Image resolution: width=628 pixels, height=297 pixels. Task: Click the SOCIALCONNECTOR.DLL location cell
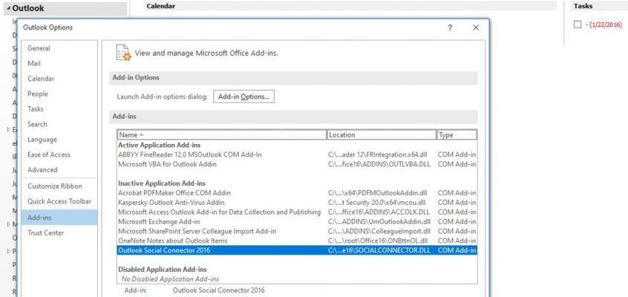[379, 250]
